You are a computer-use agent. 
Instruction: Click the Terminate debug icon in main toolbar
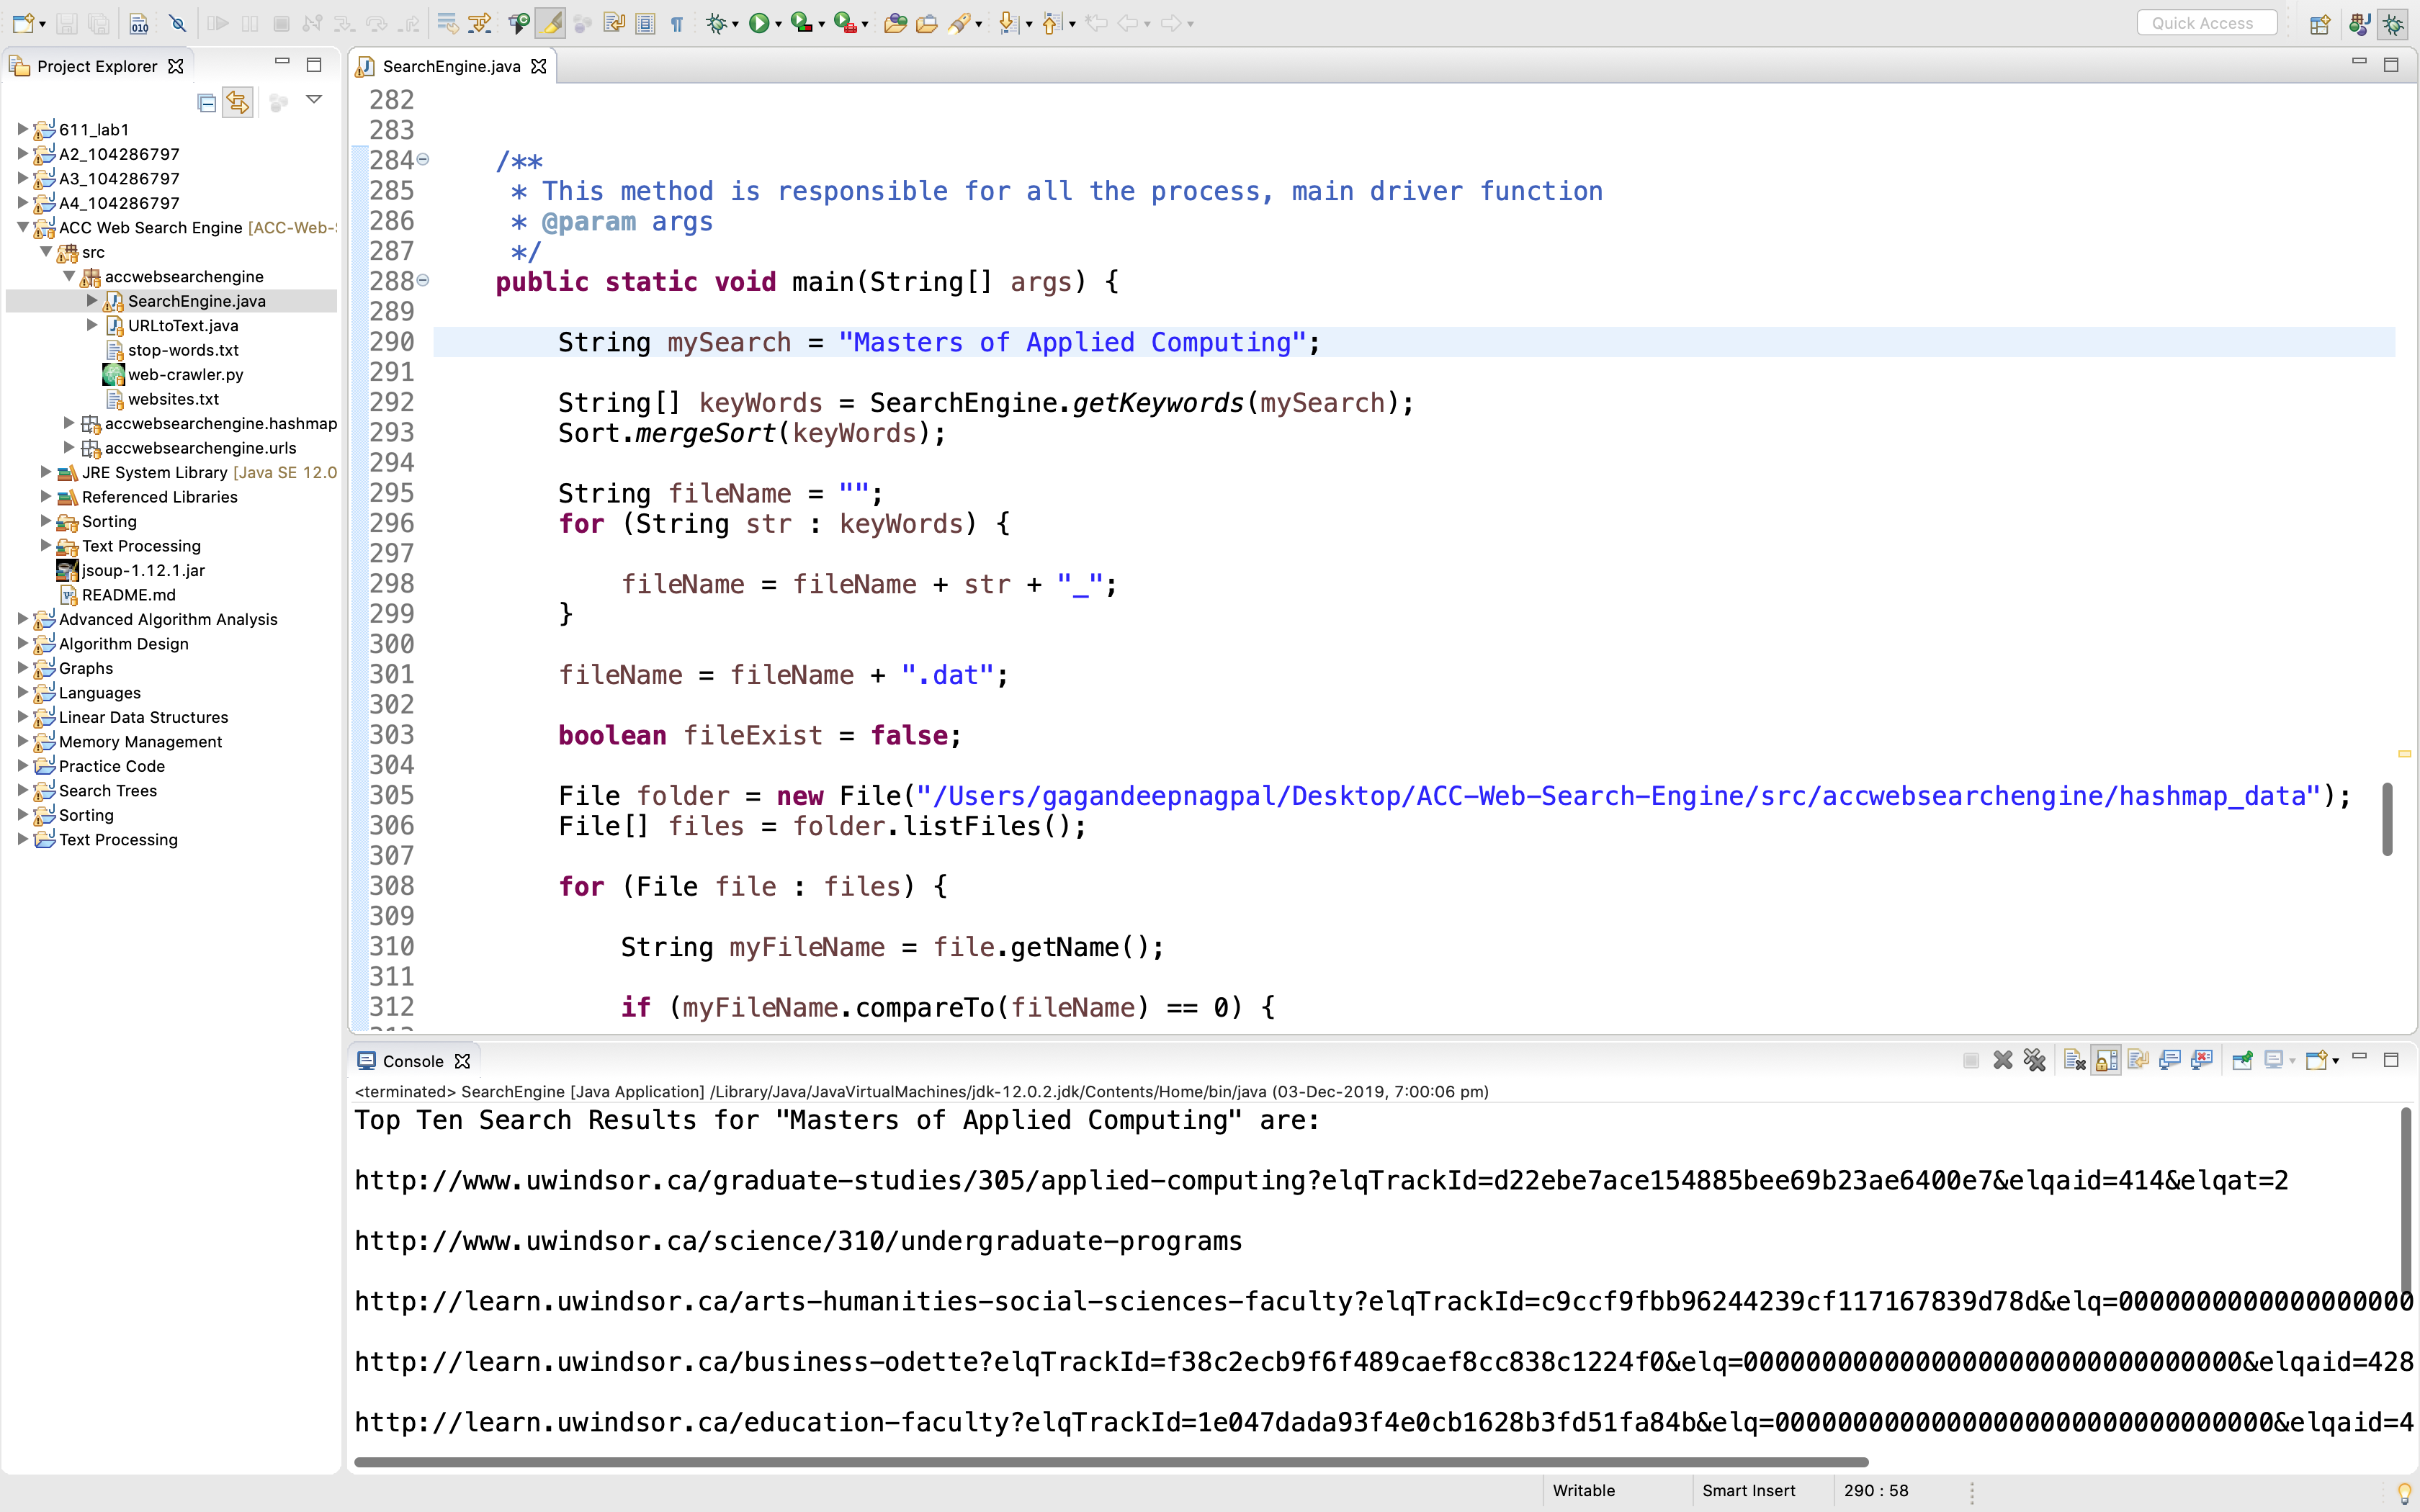click(281, 23)
